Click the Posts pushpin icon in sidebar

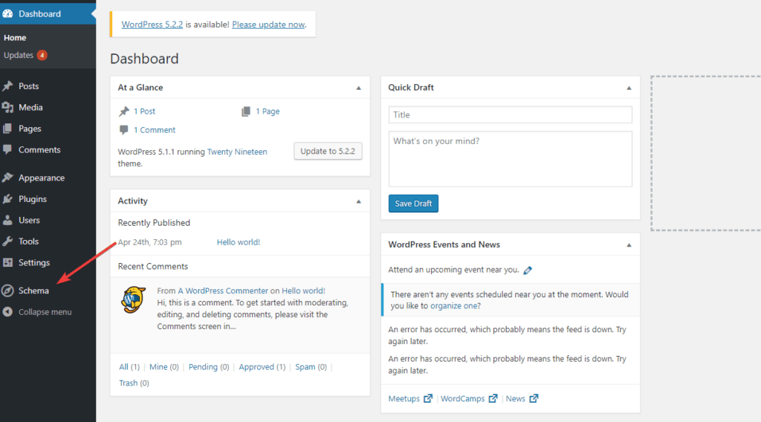point(8,86)
